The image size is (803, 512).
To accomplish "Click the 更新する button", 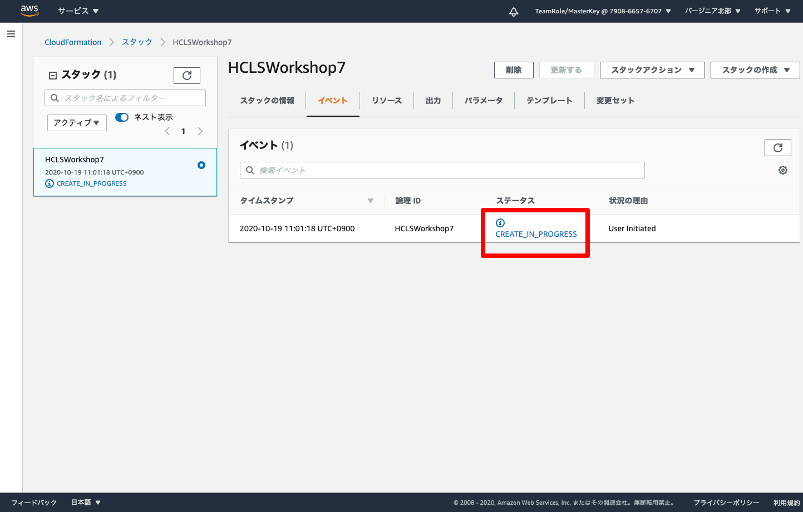I will pyautogui.click(x=566, y=70).
